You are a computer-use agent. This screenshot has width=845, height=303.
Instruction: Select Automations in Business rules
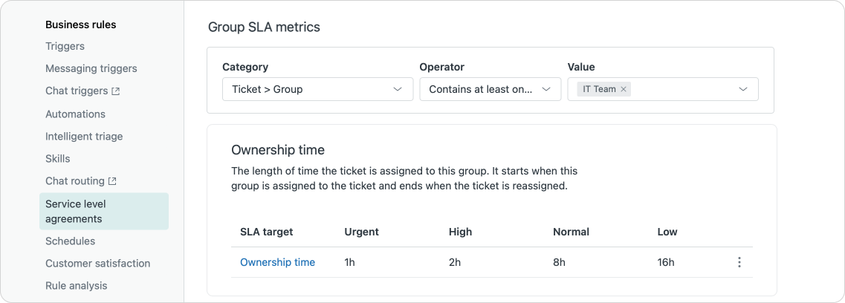pyautogui.click(x=75, y=114)
